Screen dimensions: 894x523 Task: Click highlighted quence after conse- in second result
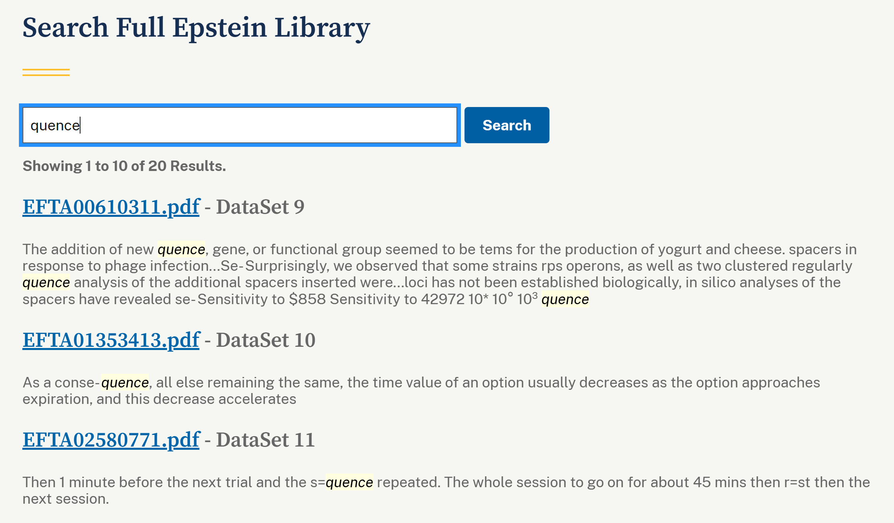pos(125,383)
